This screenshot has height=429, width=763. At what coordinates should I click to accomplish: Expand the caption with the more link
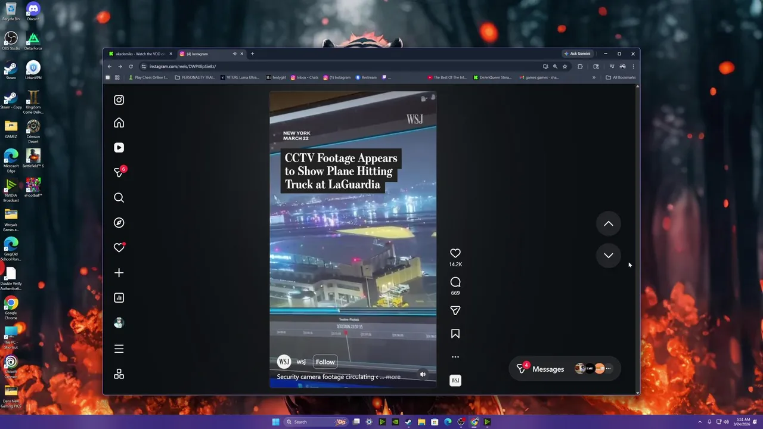[393, 377]
